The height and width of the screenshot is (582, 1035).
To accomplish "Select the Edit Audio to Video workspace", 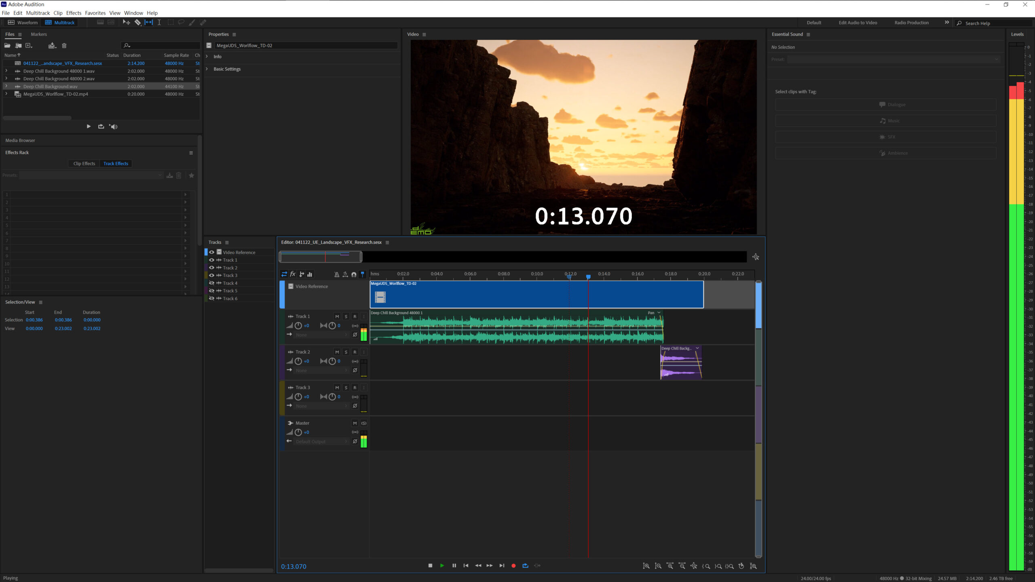I will point(858,23).
